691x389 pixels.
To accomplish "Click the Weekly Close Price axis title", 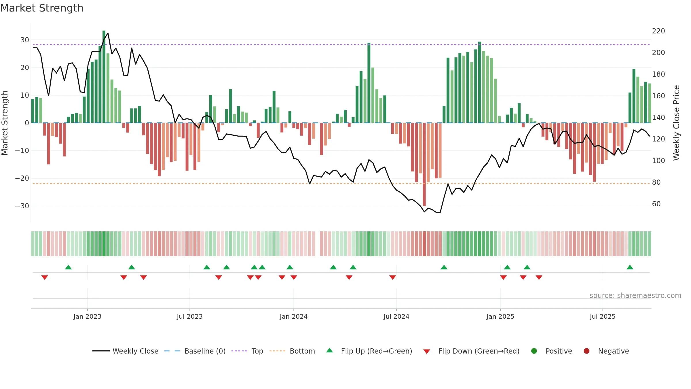I will pos(676,123).
